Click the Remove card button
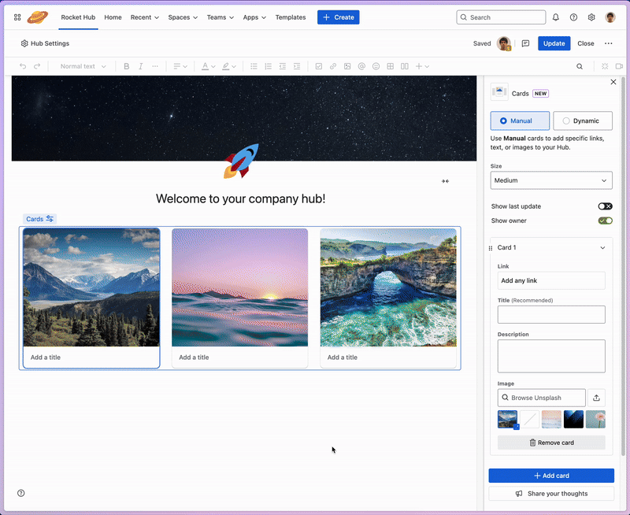Screen dimensions: 630x515 [551, 443]
